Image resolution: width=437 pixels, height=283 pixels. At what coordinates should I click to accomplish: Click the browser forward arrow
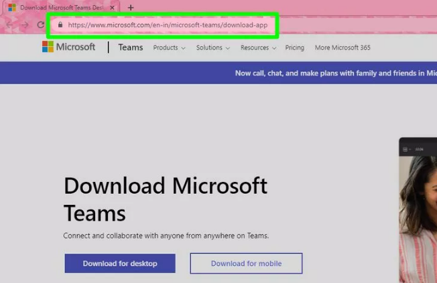coord(25,25)
